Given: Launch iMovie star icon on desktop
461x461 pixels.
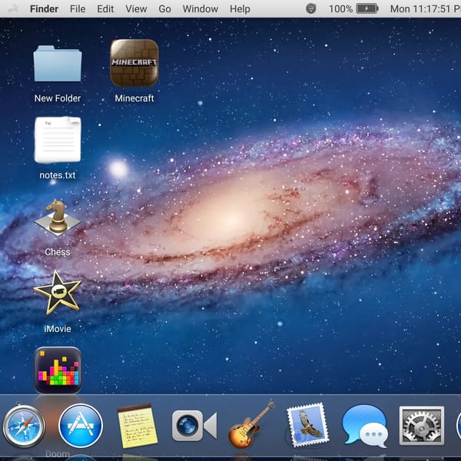Looking at the screenshot, I should point(58,294).
